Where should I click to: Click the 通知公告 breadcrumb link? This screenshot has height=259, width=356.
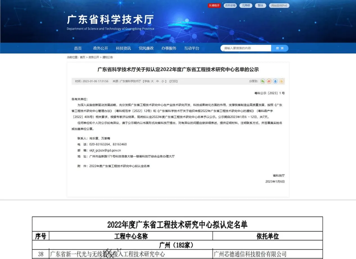point(108,57)
